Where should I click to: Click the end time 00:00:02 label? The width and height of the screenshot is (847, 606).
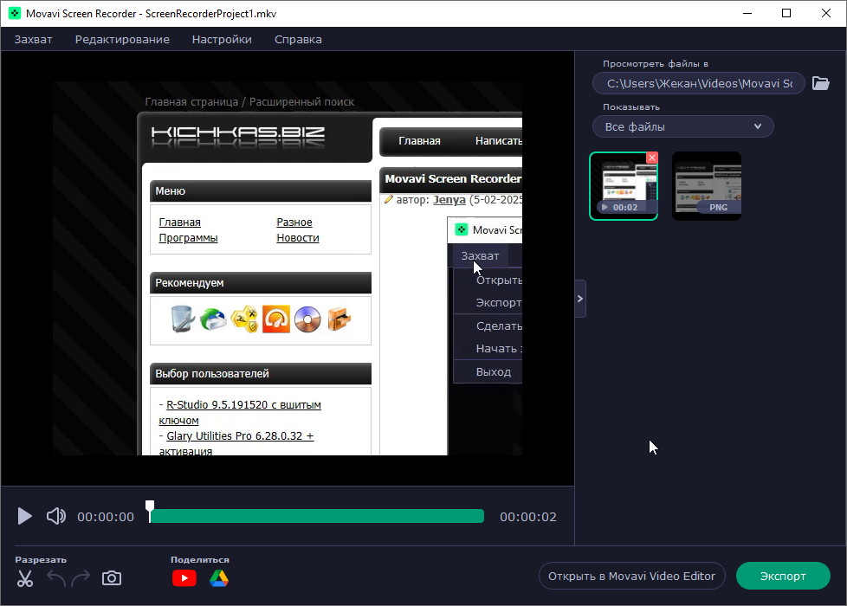527,517
